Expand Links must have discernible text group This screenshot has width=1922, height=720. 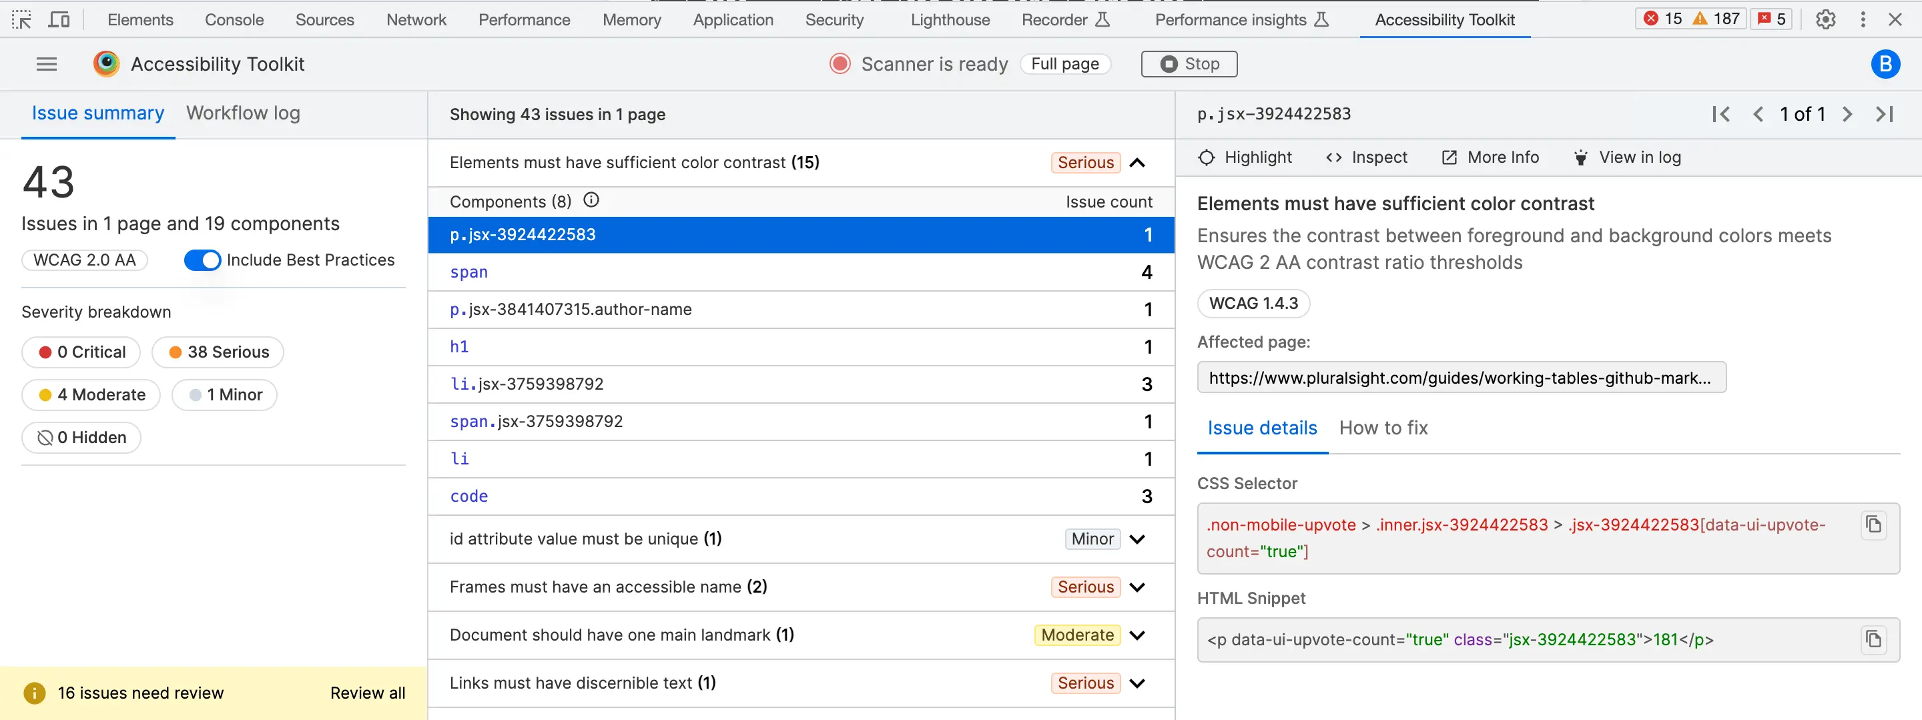tap(1137, 683)
